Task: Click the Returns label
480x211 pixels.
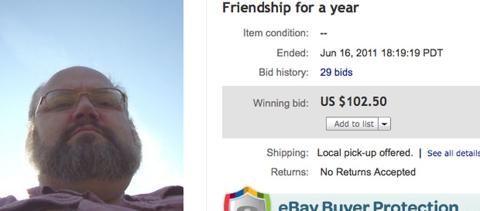Action: tap(290, 172)
